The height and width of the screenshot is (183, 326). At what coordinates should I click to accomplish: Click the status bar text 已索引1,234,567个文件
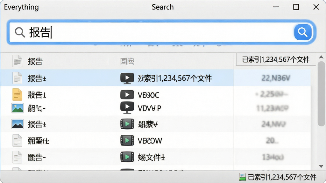282,177
